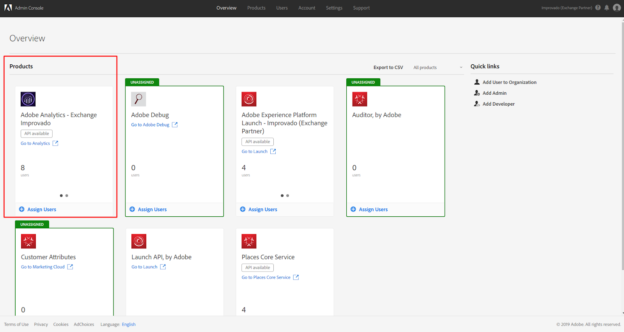Click the Places Core Service product icon
624x332 pixels.
249,241
